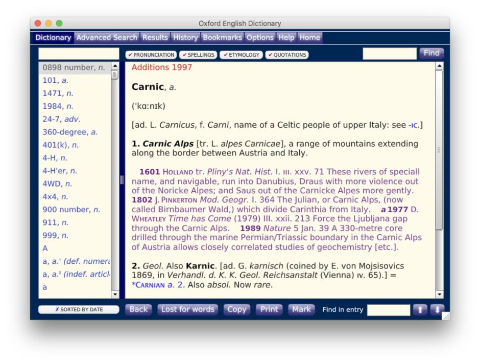480x363 pixels.
Task: Click entry pane scroll-down arrow
Action: click(439, 294)
